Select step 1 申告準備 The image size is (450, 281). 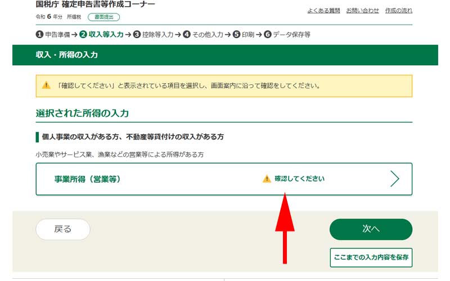pyautogui.click(x=53, y=34)
